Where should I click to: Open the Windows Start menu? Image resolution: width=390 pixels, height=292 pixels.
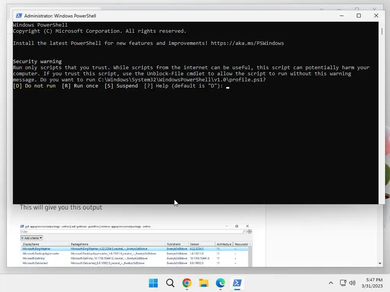153,283
